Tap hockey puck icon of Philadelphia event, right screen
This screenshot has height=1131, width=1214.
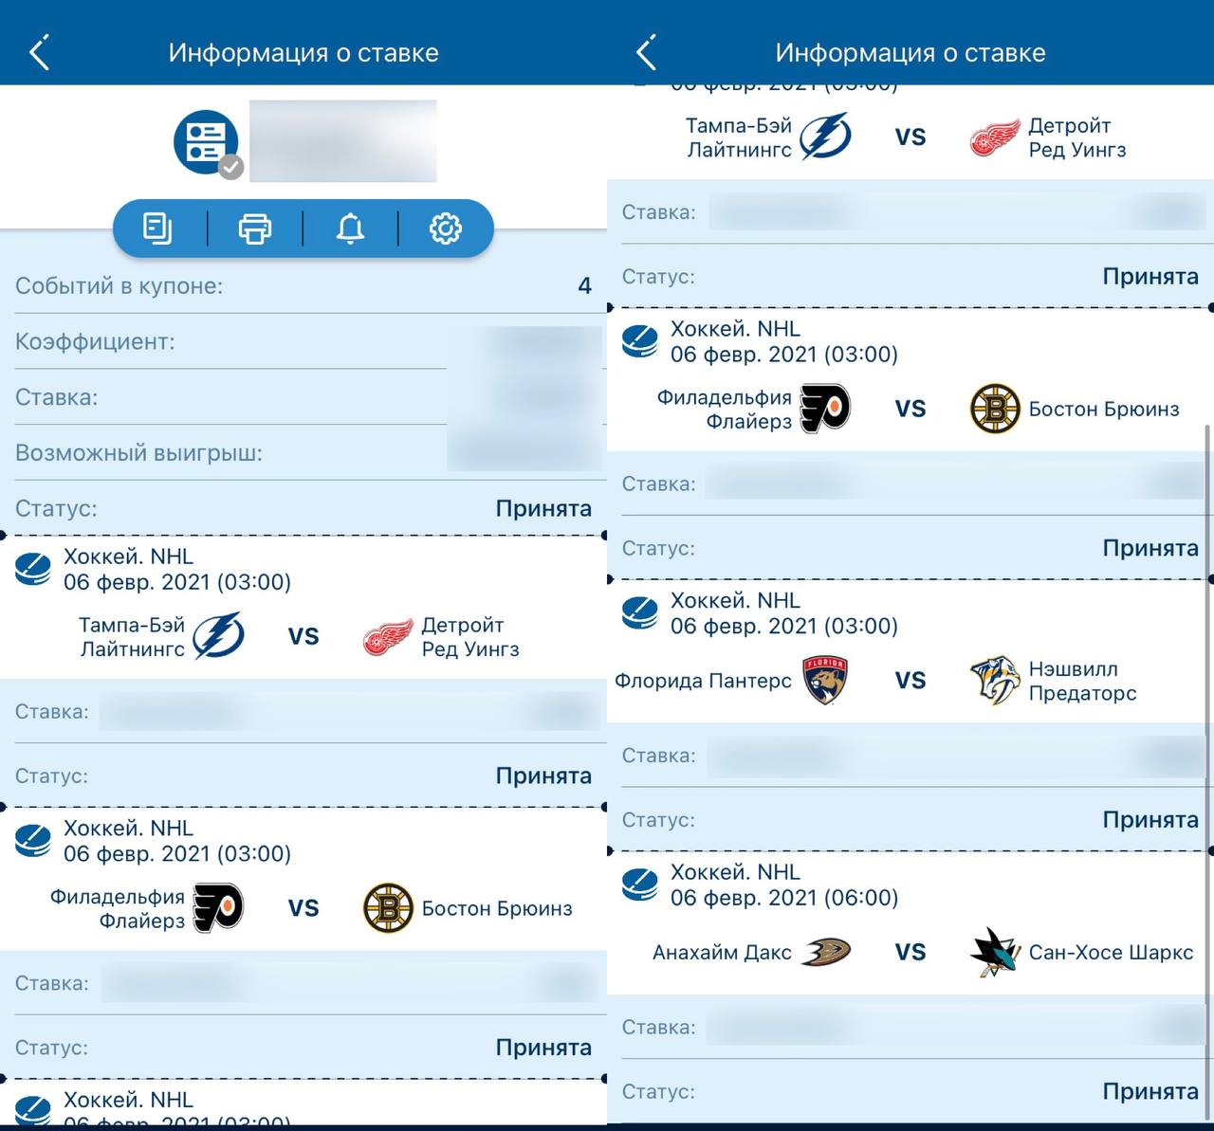[x=640, y=341]
